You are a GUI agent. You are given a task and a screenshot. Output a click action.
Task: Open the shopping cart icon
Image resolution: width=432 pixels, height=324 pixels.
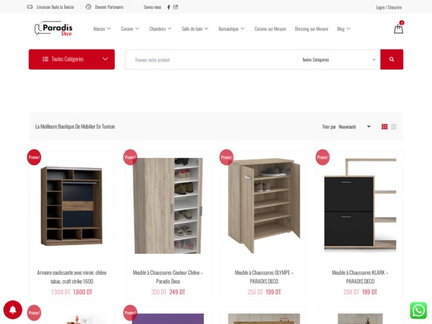[398, 28]
